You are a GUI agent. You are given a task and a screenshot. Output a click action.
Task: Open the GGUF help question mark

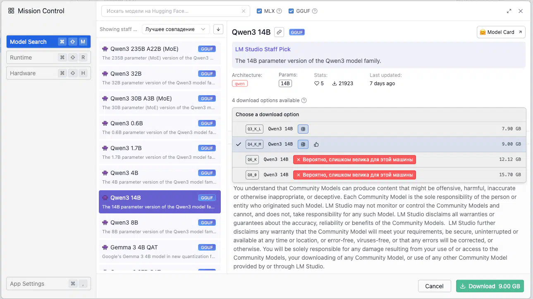[315, 11]
